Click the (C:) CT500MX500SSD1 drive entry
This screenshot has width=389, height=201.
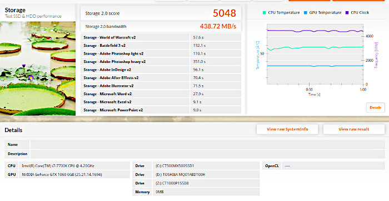206,166
